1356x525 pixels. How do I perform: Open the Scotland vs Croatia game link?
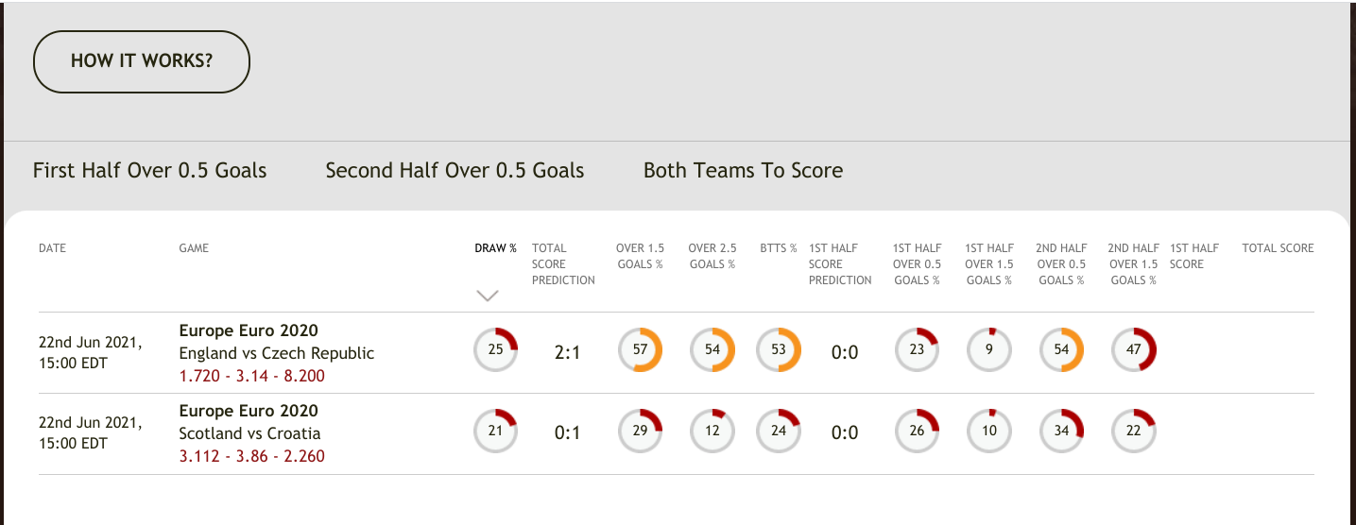(249, 433)
